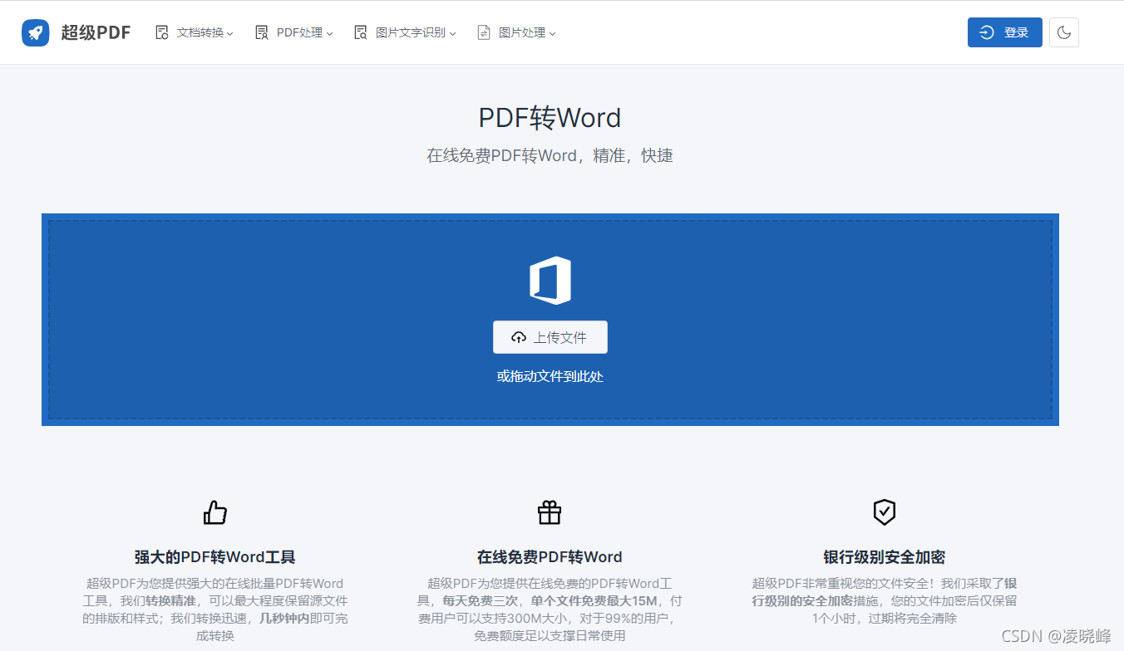
Task: Click the 银行级别安全加密 heading
Action: (x=885, y=557)
